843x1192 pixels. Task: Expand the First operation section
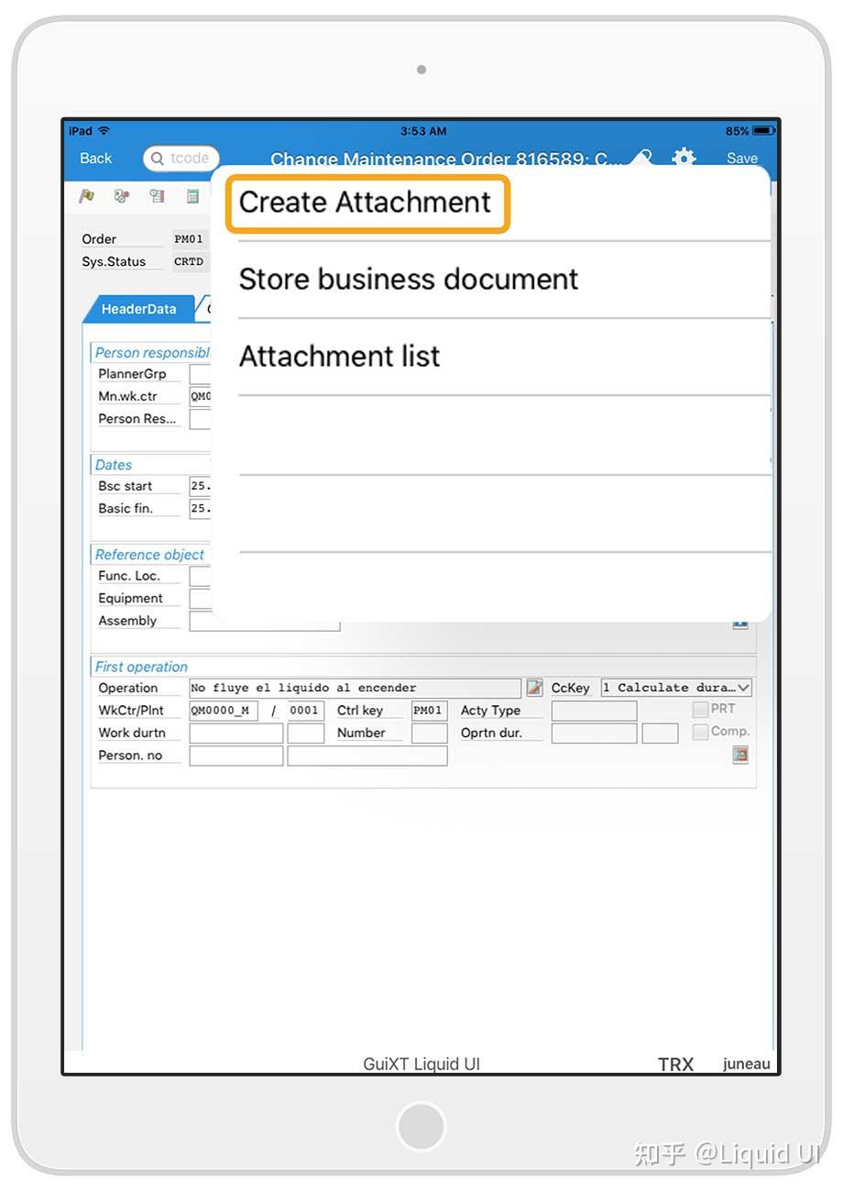[140, 667]
